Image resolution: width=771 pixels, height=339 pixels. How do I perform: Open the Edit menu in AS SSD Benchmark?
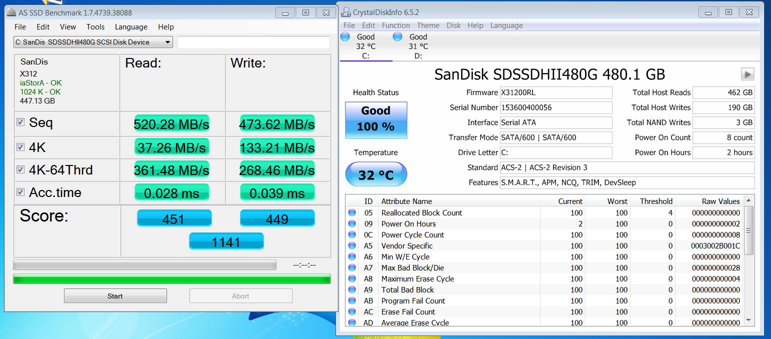43,27
